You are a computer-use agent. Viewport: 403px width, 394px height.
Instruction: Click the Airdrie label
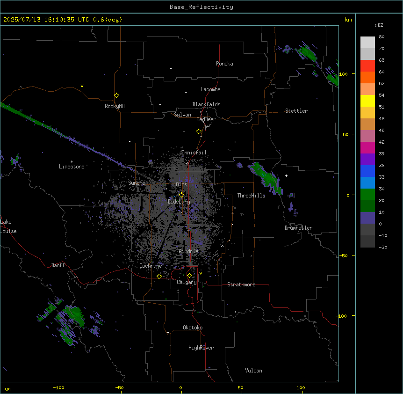(189, 251)
